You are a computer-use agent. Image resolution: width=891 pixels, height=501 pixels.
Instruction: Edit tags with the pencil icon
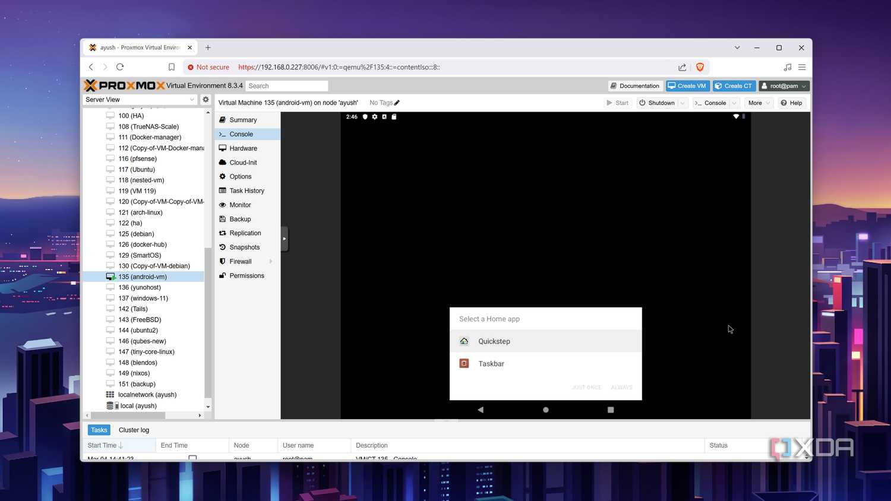pyautogui.click(x=397, y=103)
